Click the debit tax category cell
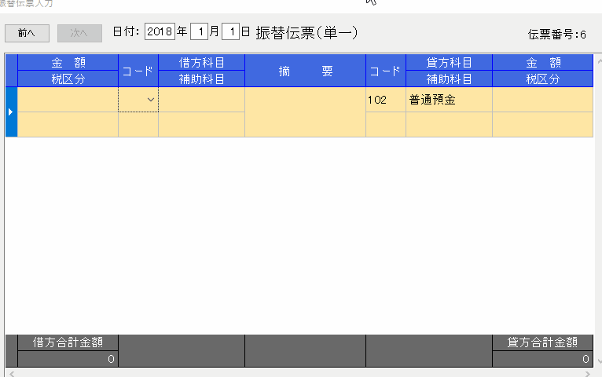This screenshot has width=602, height=377. [68, 125]
